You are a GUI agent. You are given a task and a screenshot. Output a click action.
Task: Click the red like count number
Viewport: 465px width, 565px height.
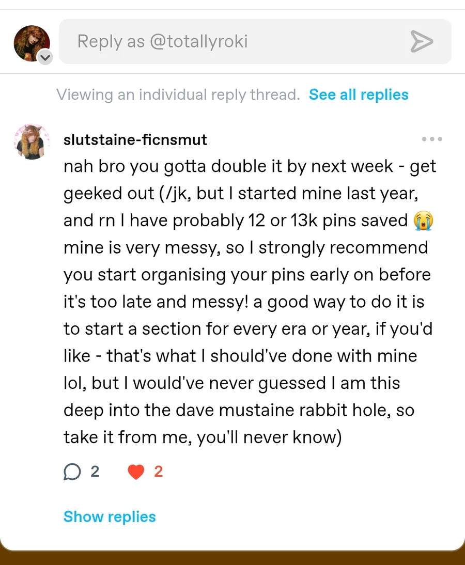159,472
